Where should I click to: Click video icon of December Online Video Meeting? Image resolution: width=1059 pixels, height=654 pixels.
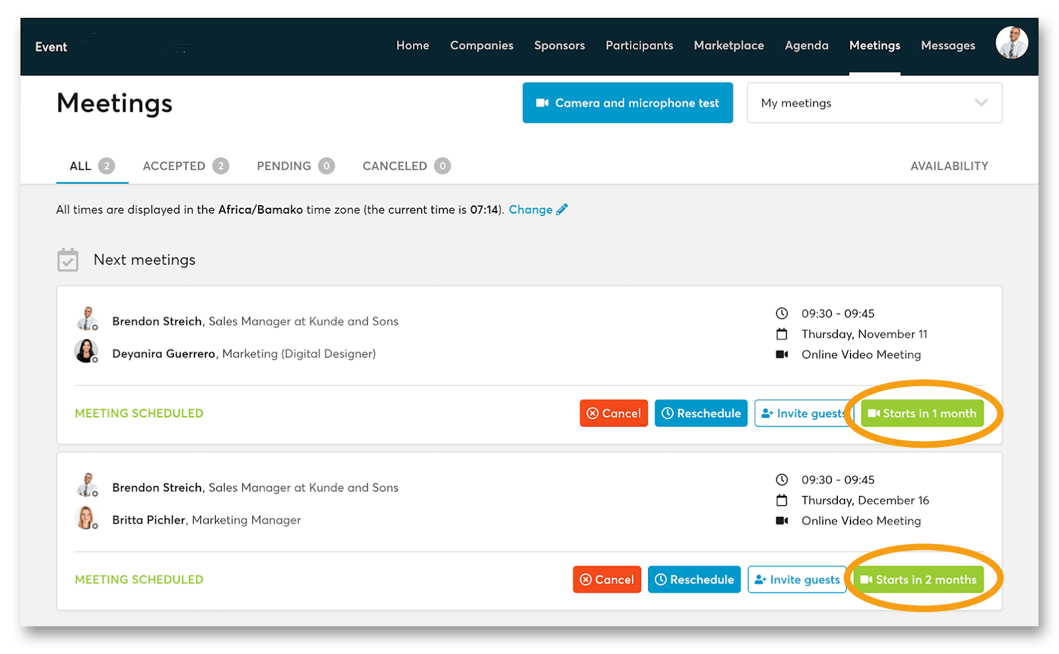(782, 520)
